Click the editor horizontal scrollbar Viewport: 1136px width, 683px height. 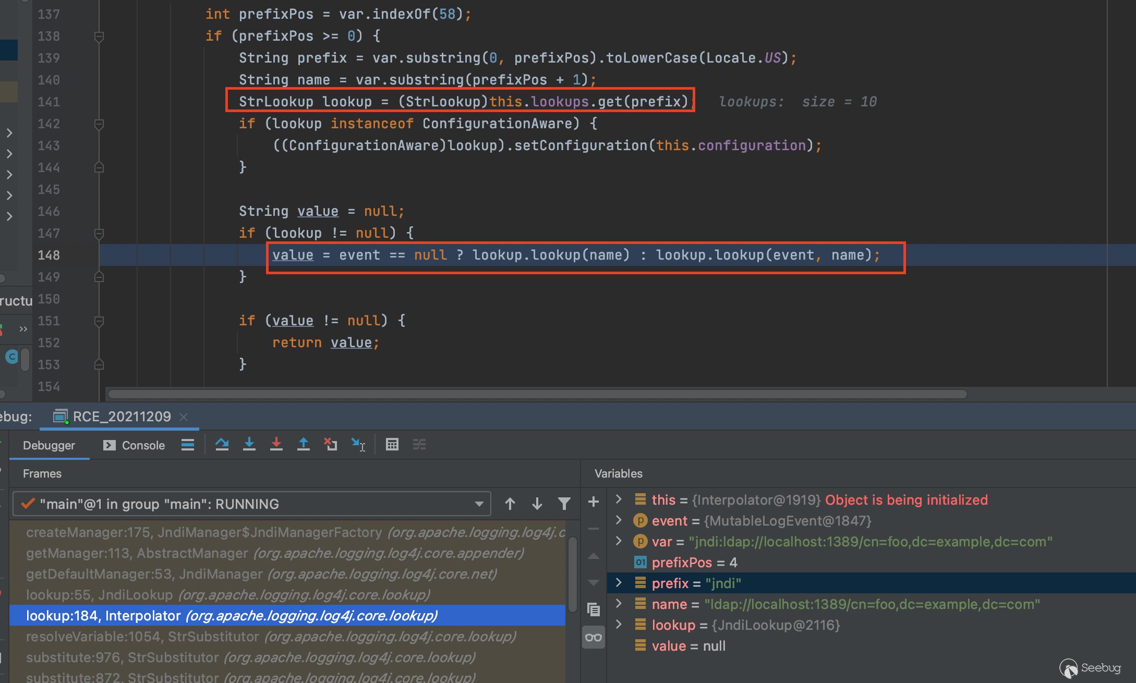click(537, 394)
